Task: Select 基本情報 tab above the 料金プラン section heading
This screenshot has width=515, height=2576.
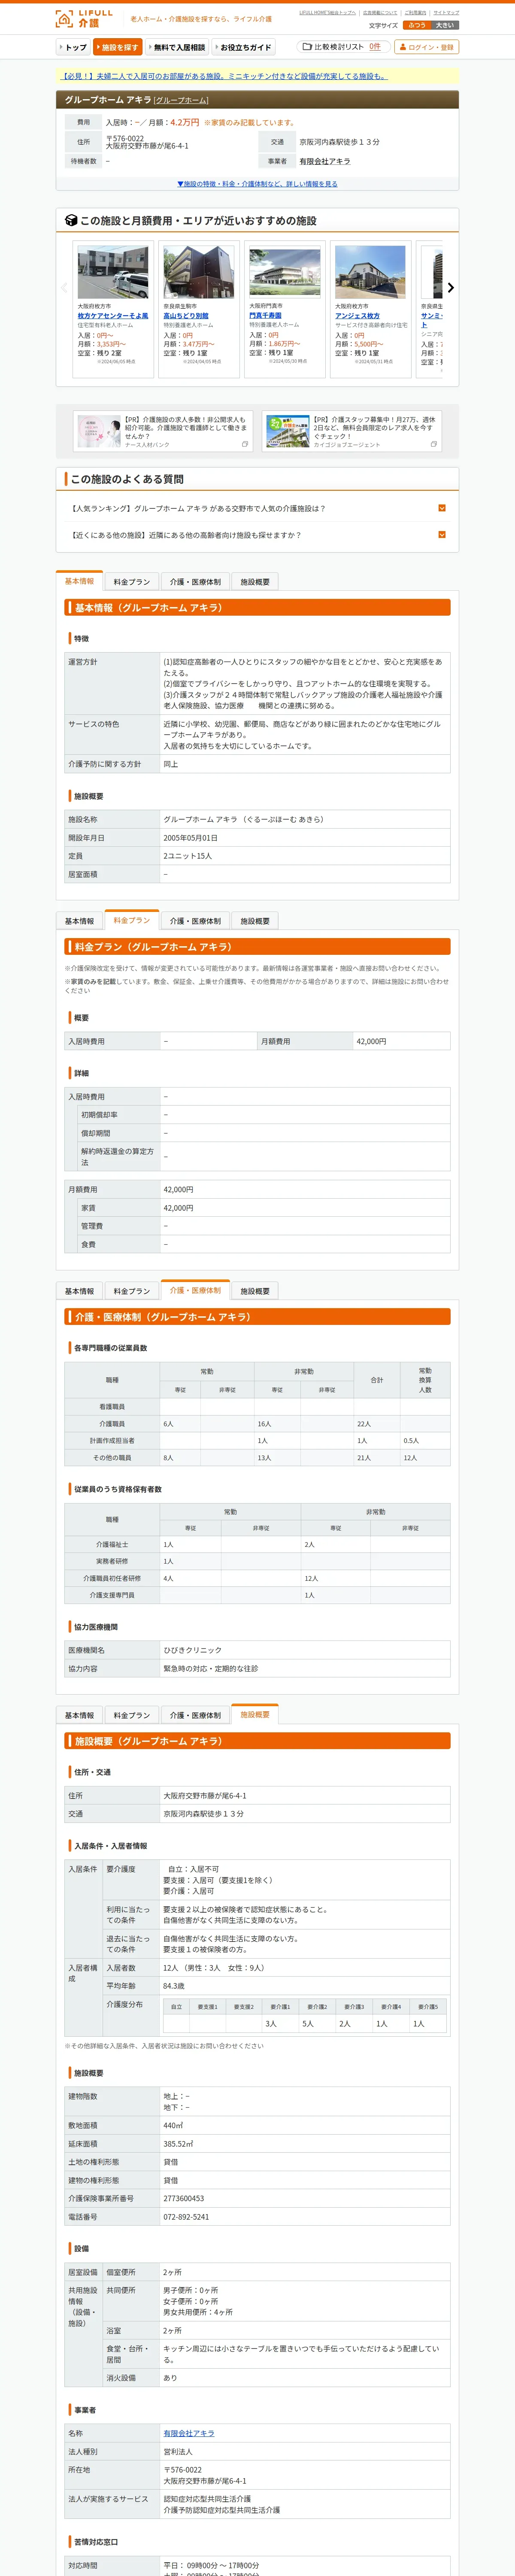Action: (79, 921)
